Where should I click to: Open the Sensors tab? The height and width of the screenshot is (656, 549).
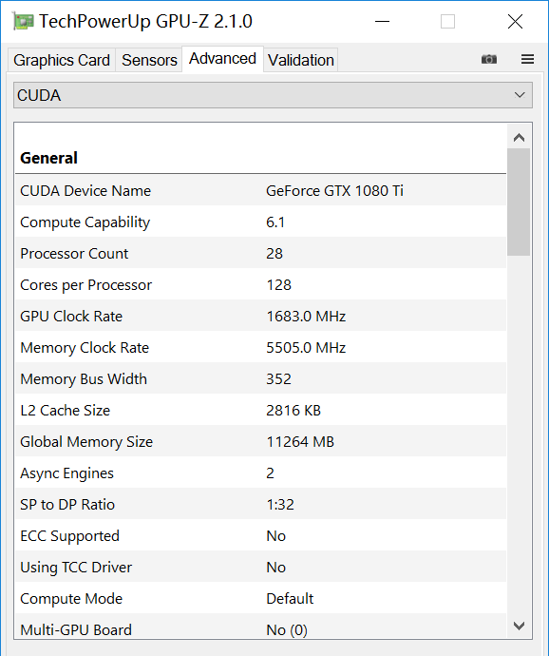(x=149, y=60)
